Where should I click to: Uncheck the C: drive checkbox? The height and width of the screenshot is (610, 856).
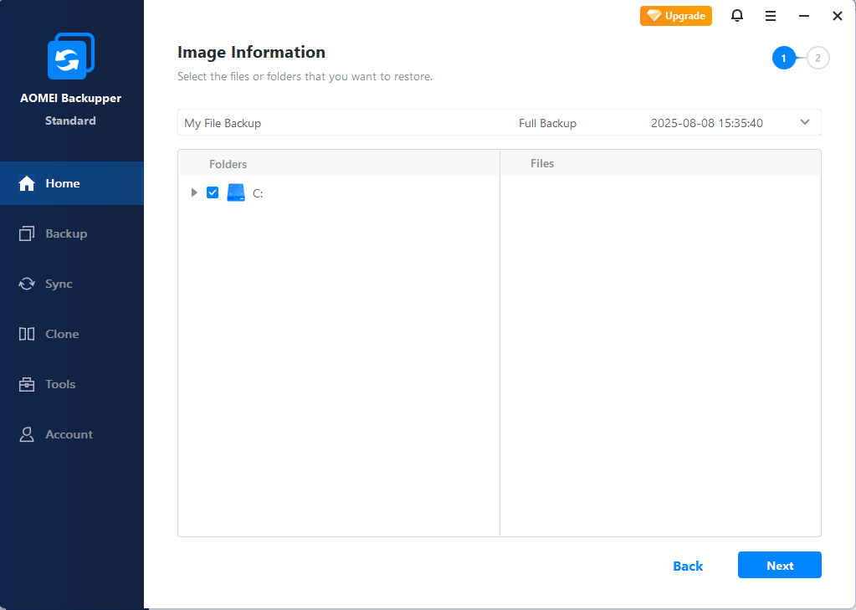[213, 192]
